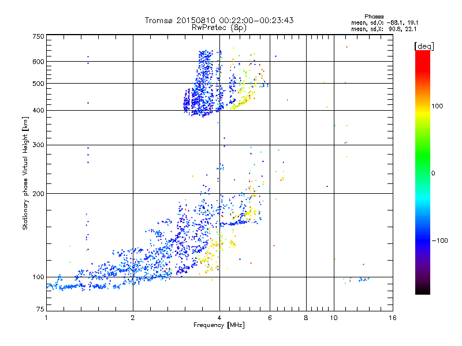
Task: Click the '2' frequency axis tick label
Action: coord(133,318)
